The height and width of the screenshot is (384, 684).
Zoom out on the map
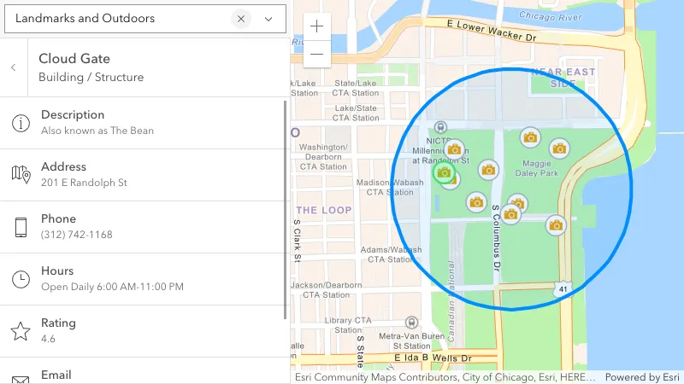click(x=317, y=54)
